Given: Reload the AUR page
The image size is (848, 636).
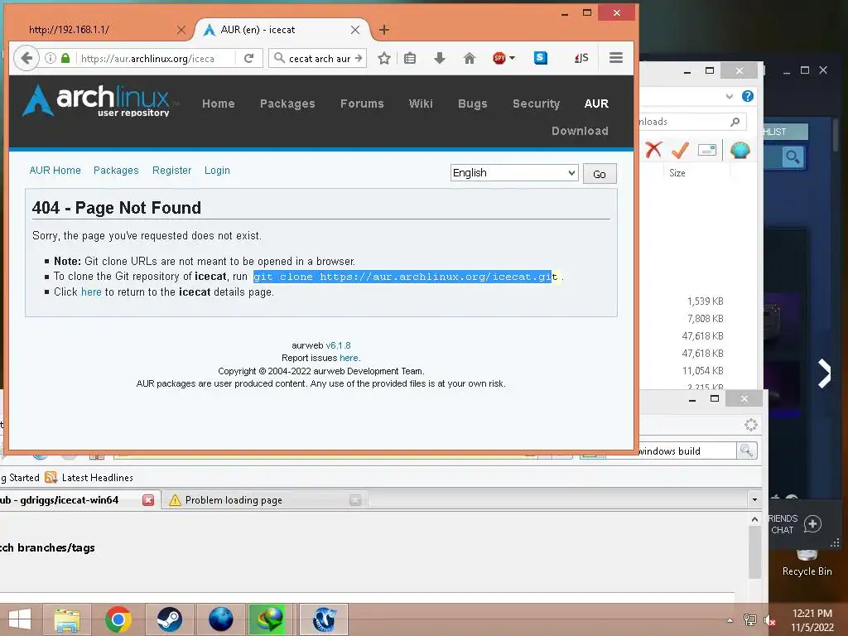Looking at the screenshot, I should 248,58.
